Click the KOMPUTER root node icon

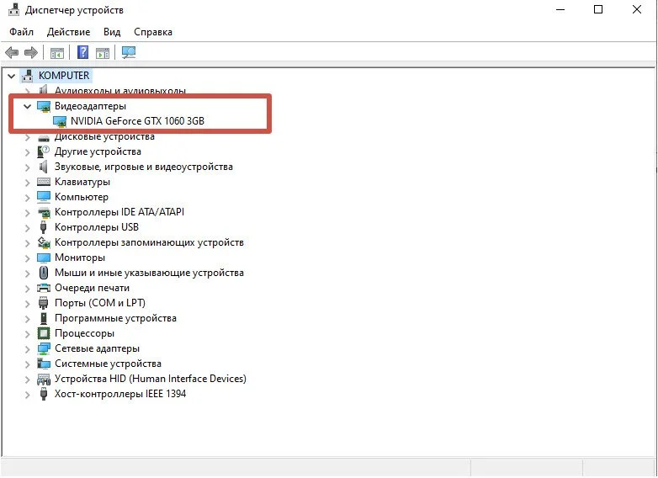(28, 76)
